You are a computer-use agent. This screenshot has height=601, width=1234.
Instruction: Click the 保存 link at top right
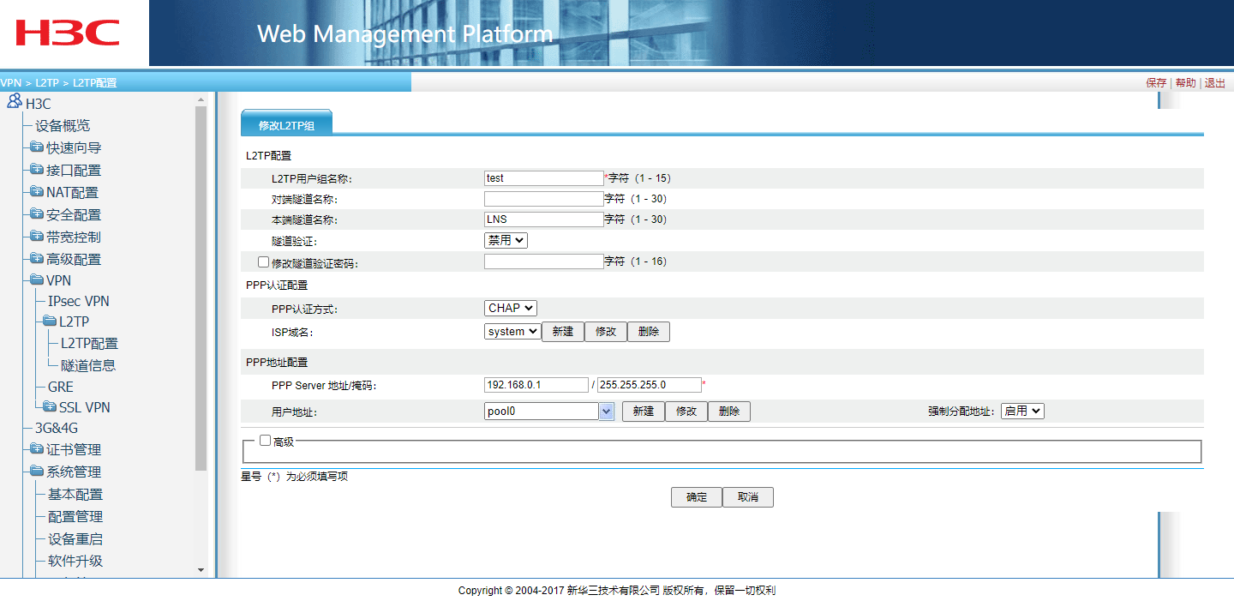coord(1156,83)
